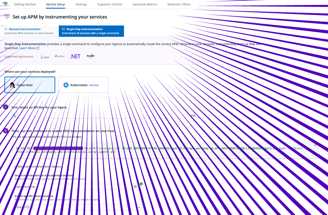The image size is (328, 215).
Task: Click the "Supported applications:" label
Action: pyautogui.click(x=19, y=56)
